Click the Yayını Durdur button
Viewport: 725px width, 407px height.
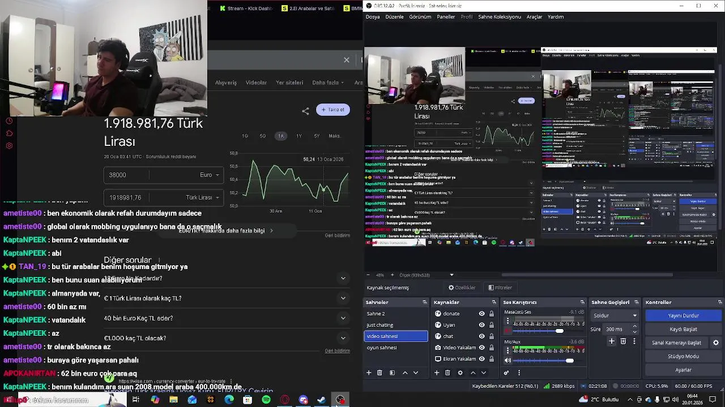click(x=683, y=315)
